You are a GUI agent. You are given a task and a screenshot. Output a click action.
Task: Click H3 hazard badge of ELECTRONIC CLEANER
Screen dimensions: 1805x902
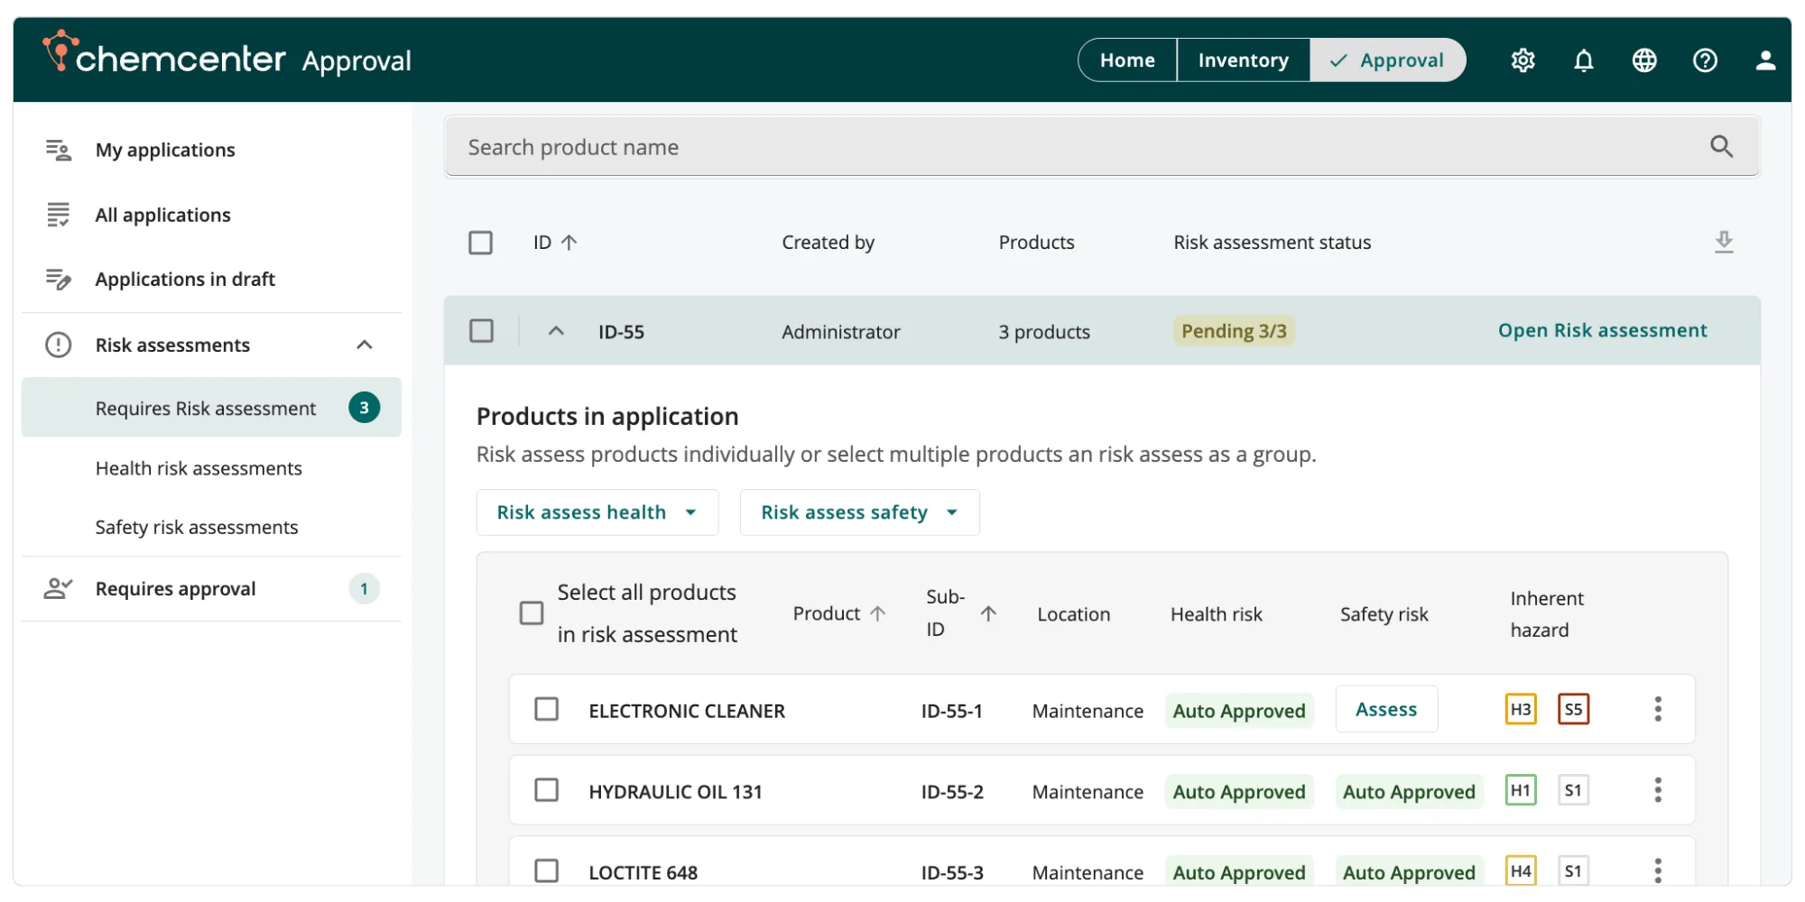click(1521, 709)
